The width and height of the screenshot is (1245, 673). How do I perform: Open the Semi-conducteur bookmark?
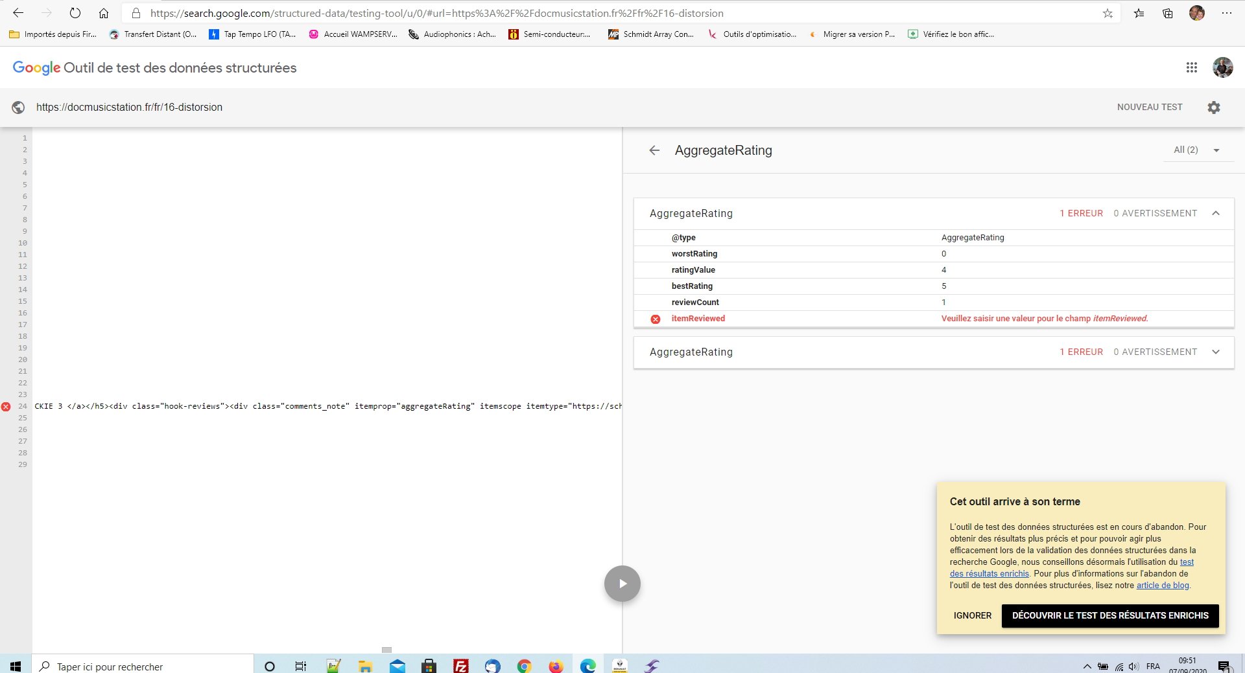550,34
